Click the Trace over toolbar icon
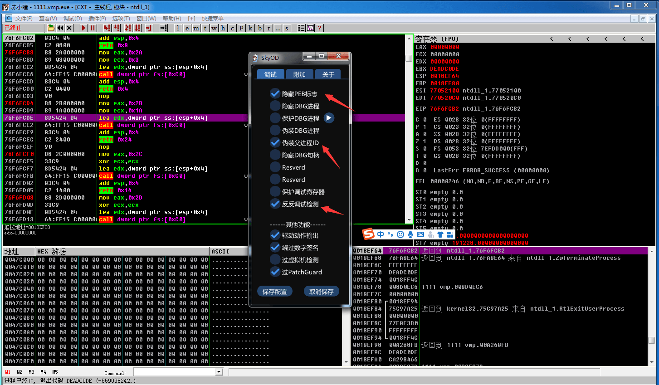This screenshot has height=385, width=659. tap(137, 28)
